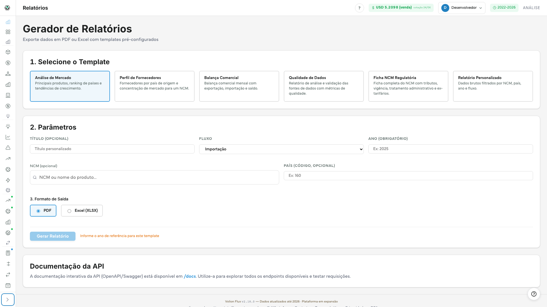Click the four-squares dashboard grid icon
The height and width of the screenshot is (307, 547).
point(8,32)
